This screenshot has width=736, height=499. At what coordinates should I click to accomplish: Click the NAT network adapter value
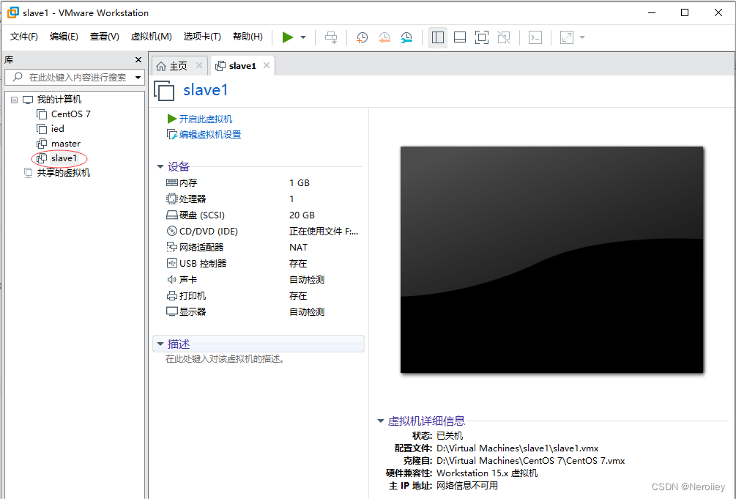coord(298,248)
